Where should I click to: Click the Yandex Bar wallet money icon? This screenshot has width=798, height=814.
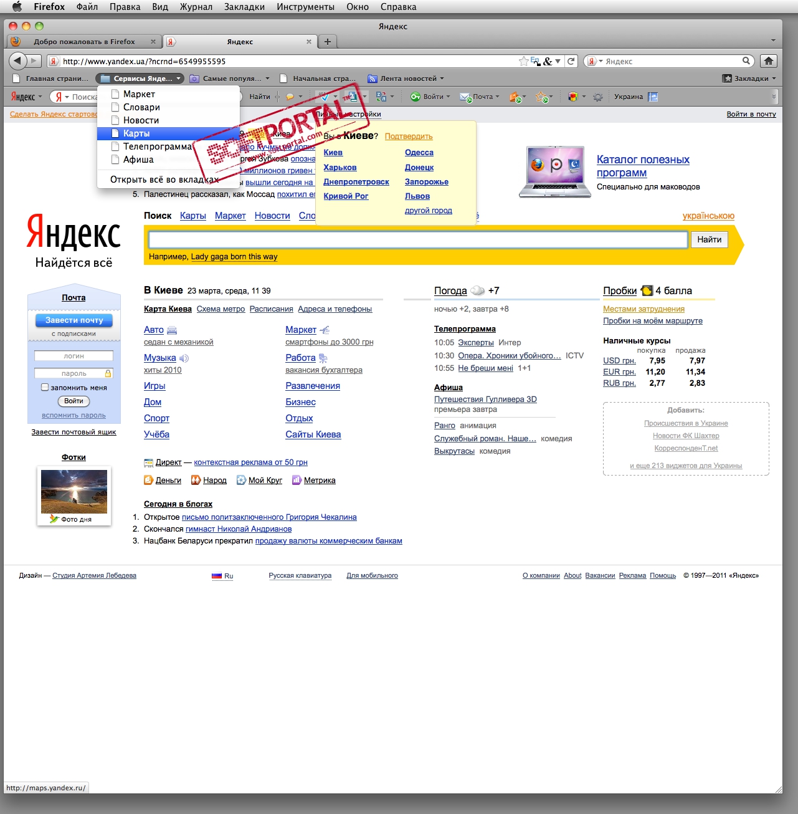pyautogui.click(x=515, y=97)
